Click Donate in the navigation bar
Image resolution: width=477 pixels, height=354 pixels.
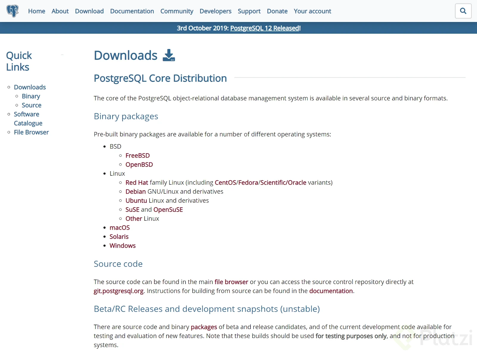point(277,11)
